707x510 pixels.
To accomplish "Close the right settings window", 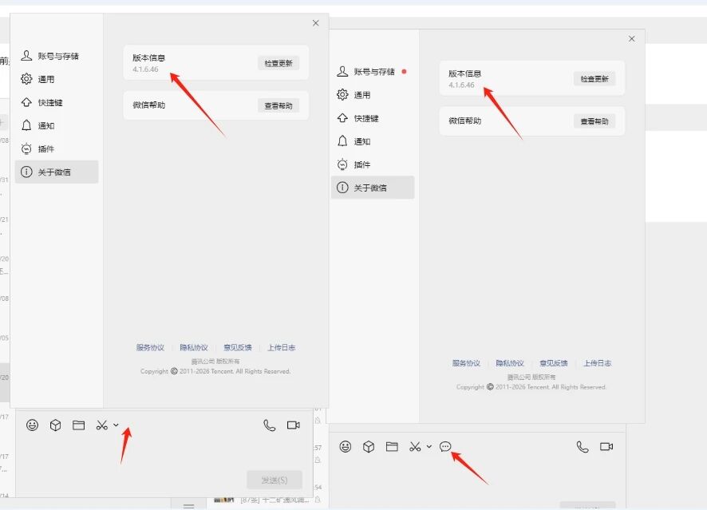I will tap(632, 39).
